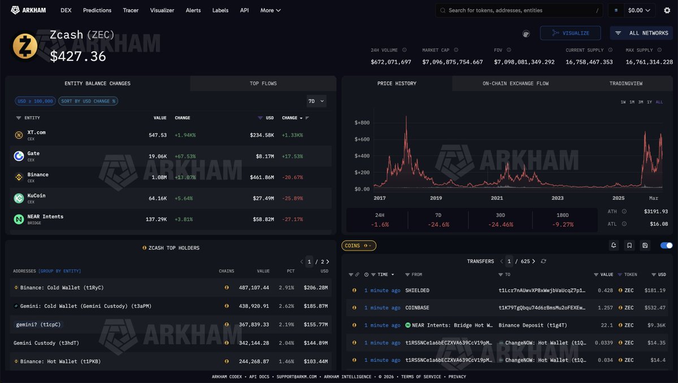Screen dimensions: 678x383
Task: Click the alert bell icon above transfers
Action: pyautogui.click(x=614, y=245)
